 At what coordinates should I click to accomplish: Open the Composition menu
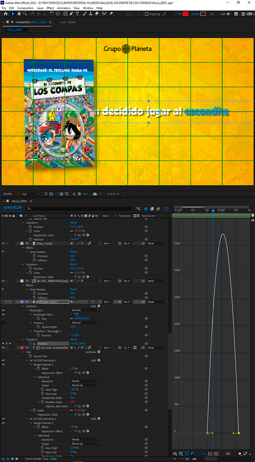point(25,8)
